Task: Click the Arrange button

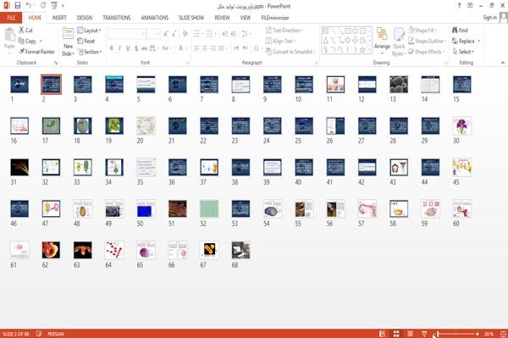Action: 382,40
